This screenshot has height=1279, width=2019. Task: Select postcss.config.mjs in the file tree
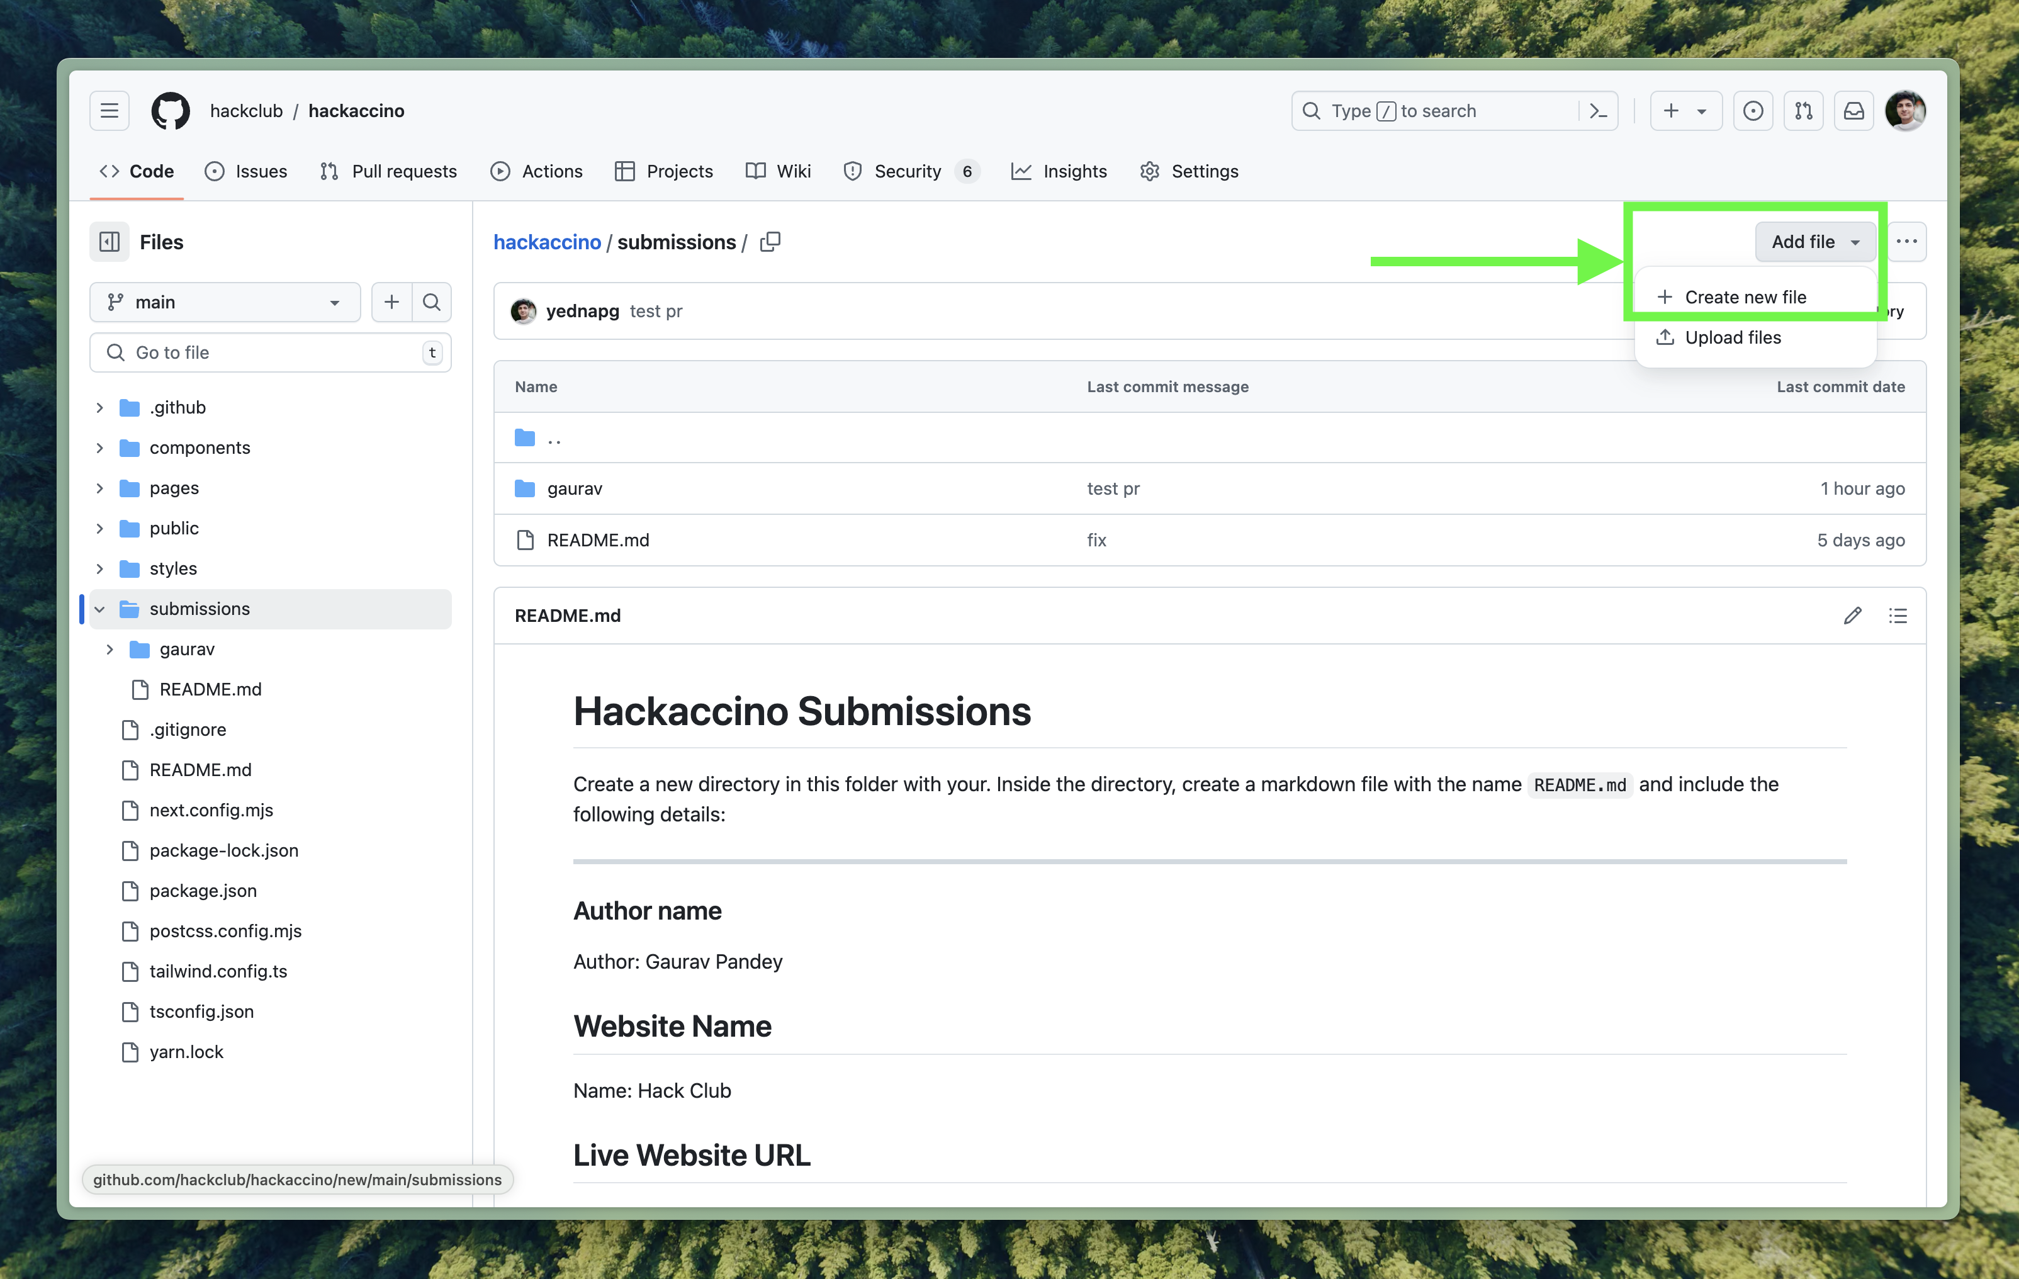tap(225, 931)
